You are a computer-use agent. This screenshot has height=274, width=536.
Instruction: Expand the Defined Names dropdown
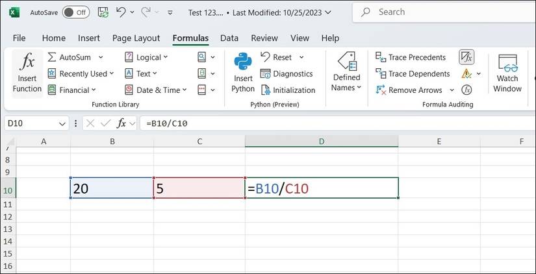346,73
